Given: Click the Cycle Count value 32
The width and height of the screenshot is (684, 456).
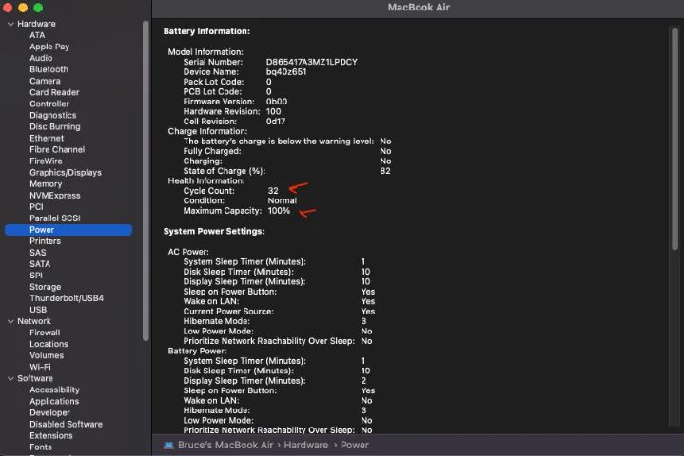Looking at the screenshot, I should (273, 191).
